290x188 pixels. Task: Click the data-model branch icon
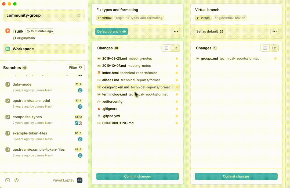[x=8, y=84]
